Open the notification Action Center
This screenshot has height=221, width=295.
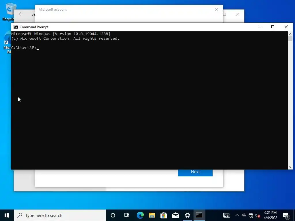286,216
